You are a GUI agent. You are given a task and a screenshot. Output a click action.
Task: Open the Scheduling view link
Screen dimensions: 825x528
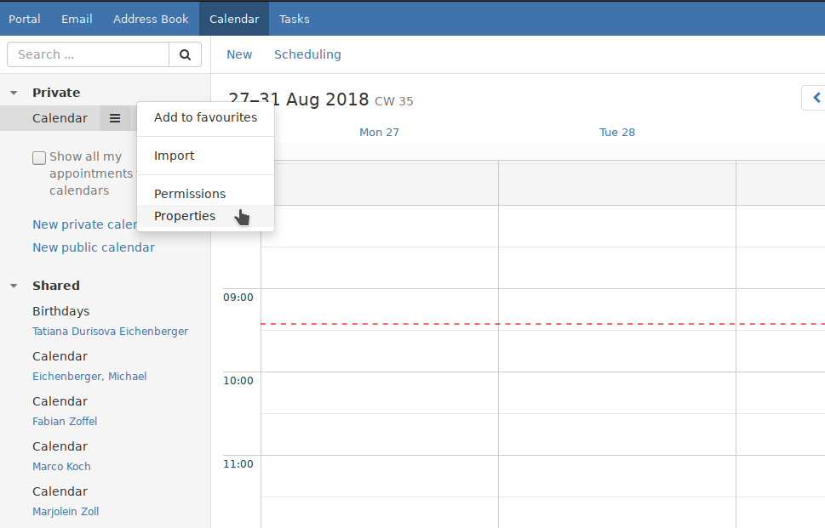pos(307,54)
